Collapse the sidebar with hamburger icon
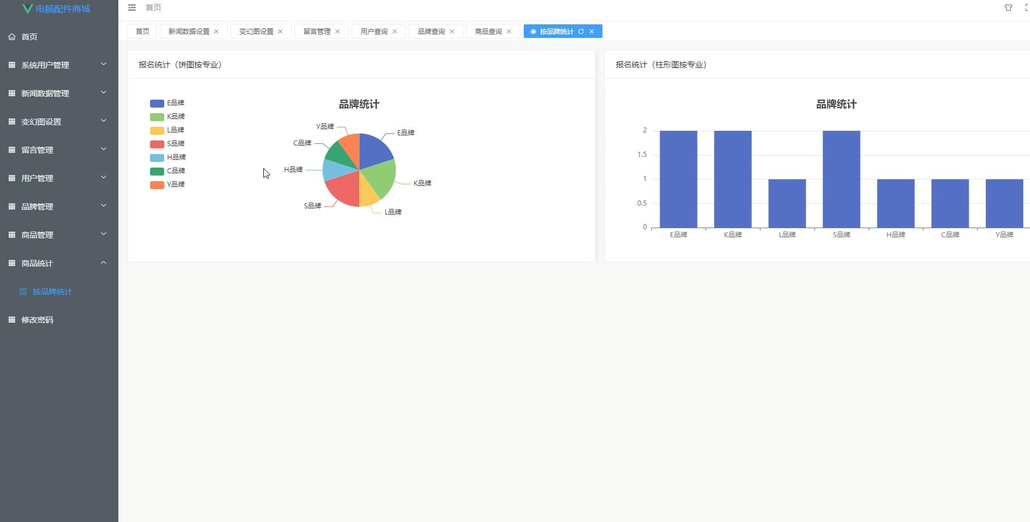This screenshot has width=1030, height=522. (x=132, y=7)
